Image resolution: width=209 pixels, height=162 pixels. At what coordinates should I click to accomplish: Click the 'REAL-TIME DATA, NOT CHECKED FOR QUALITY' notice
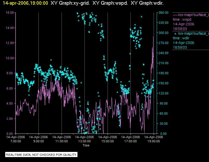click(41, 155)
